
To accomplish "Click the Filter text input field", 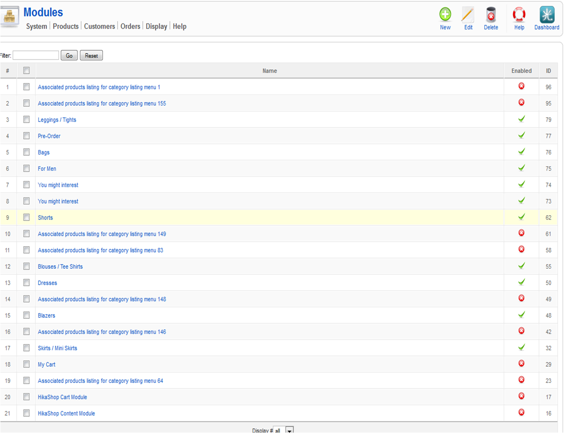I will click(x=36, y=55).
